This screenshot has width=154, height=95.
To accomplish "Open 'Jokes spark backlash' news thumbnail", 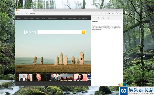I will coord(39,78).
